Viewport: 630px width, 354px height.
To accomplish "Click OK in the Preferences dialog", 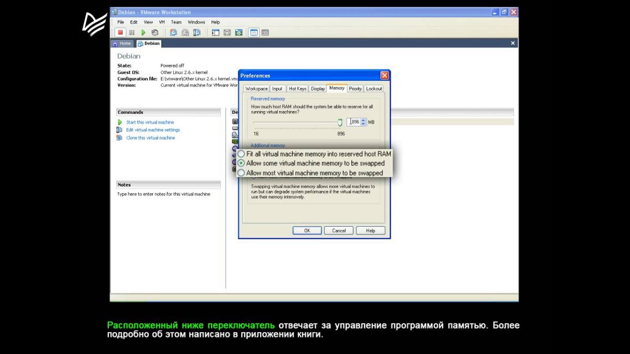I will point(307,231).
